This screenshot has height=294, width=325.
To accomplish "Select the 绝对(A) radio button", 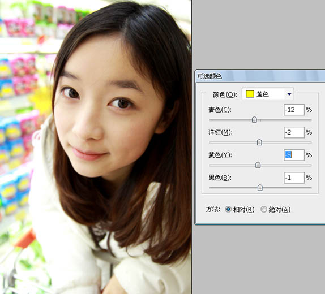I will coord(264,210).
